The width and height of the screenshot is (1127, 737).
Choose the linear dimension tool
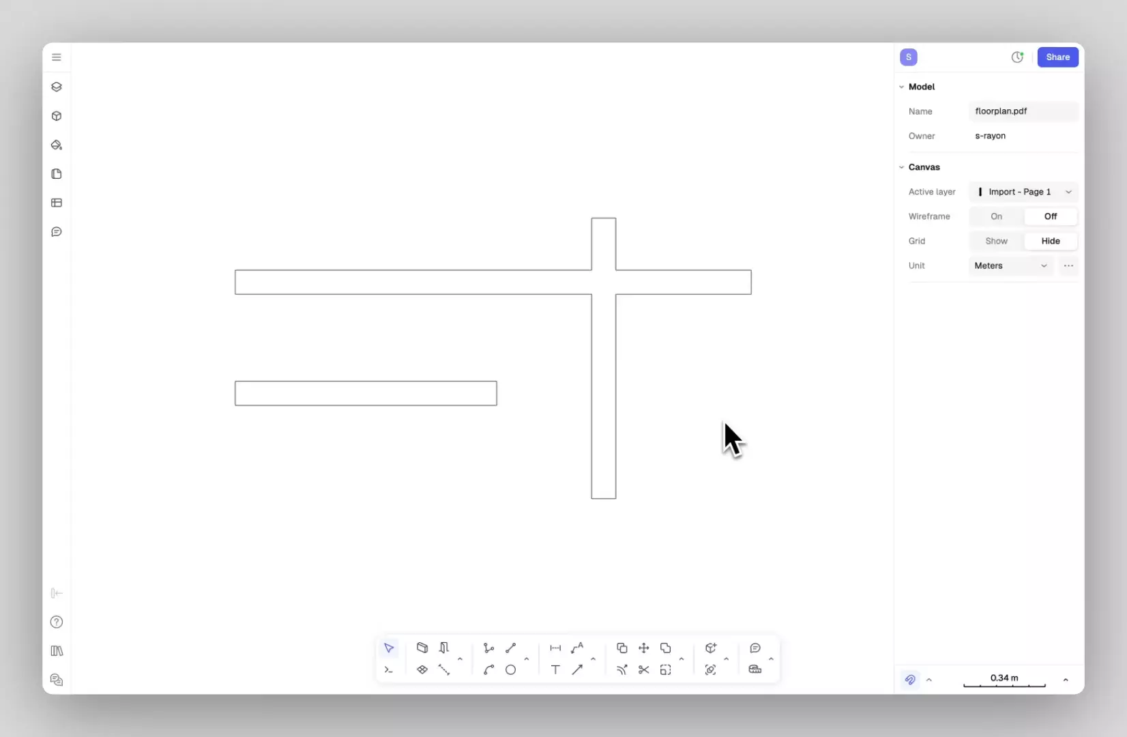click(x=555, y=648)
